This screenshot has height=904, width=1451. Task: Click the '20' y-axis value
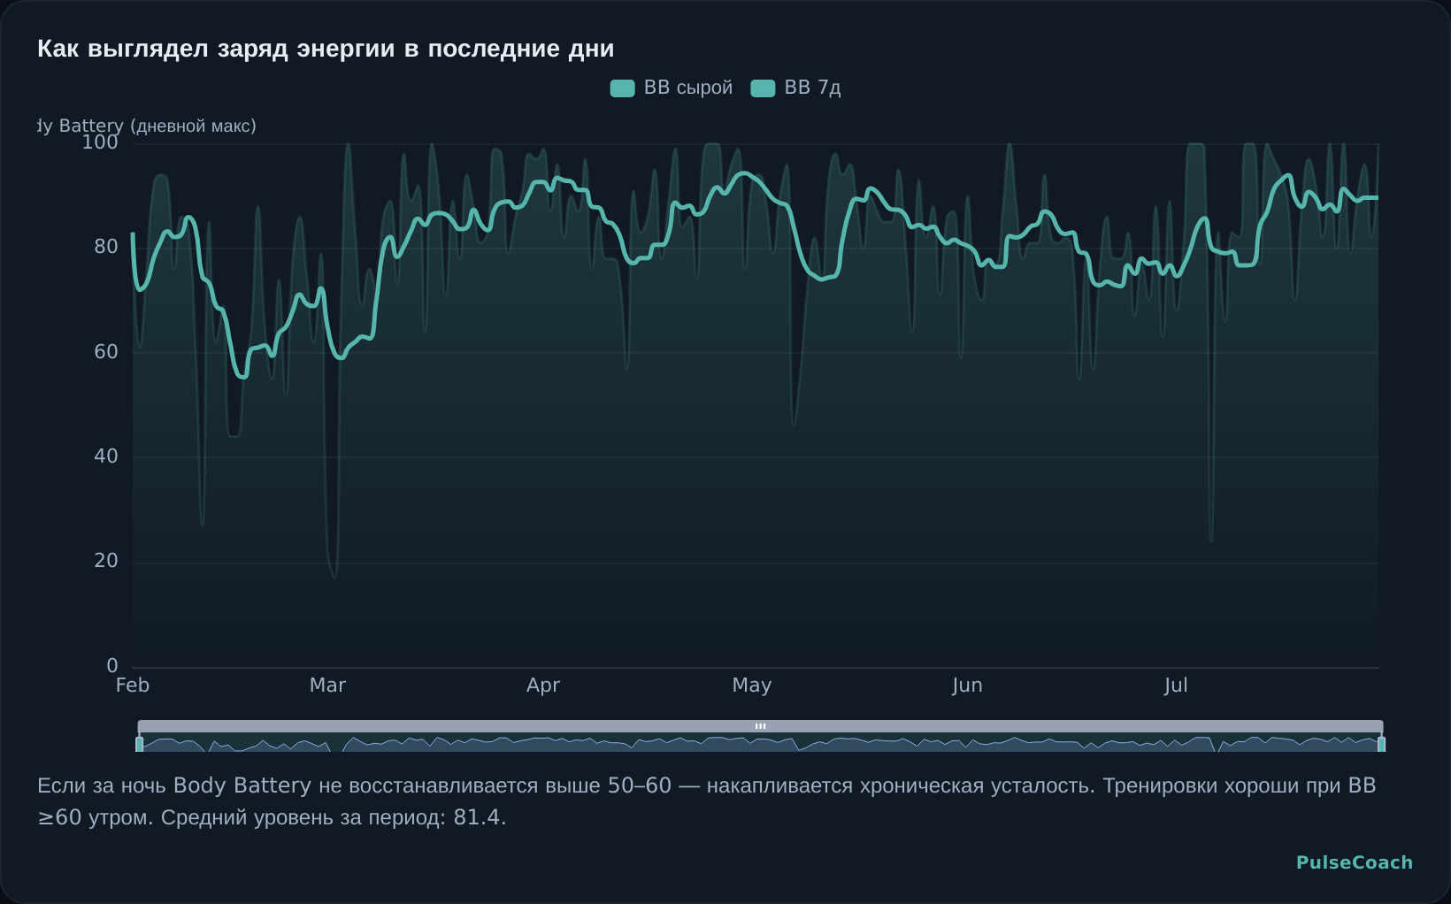(x=106, y=561)
